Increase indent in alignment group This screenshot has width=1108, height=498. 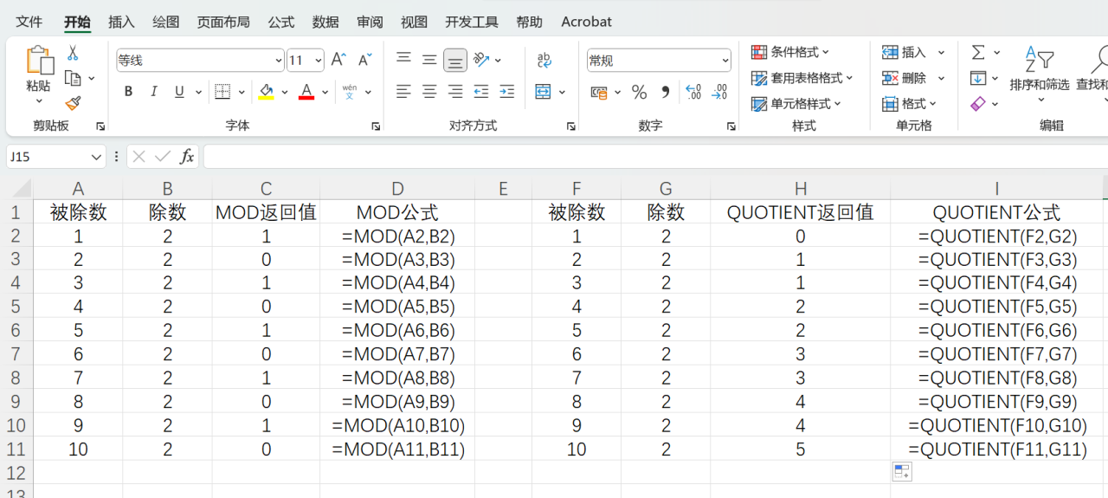[507, 91]
